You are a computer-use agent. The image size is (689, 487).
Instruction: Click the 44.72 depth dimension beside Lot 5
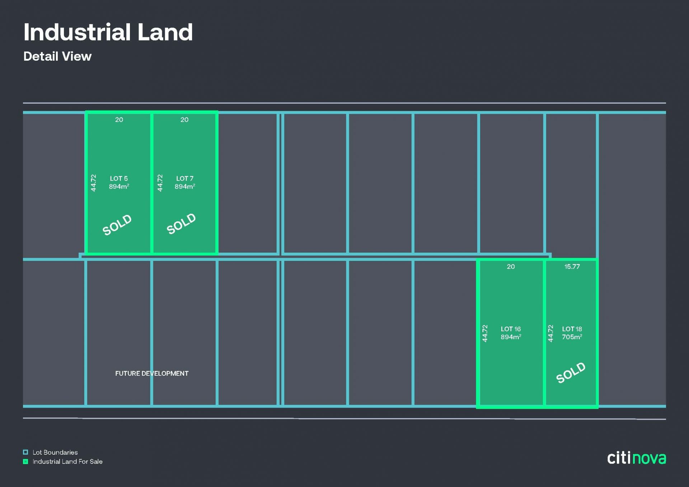click(93, 183)
